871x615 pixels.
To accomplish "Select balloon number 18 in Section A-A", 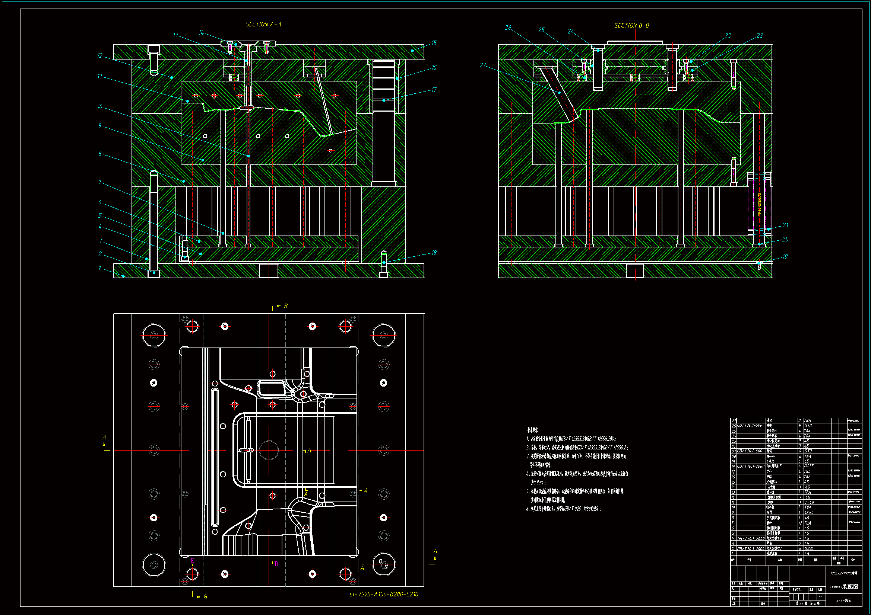I will tap(434, 253).
